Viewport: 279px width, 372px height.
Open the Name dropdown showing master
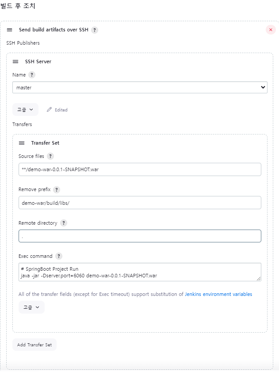coord(140,87)
